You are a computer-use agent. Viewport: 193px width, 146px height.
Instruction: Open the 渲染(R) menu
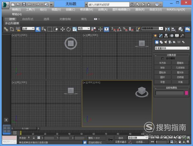140,9
